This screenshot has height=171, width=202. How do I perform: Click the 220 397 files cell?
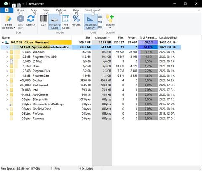click(119, 43)
